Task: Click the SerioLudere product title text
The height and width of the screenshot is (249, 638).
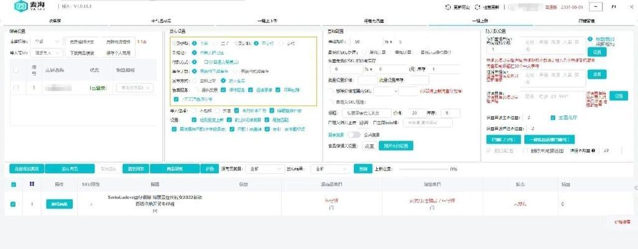Action: [x=155, y=200]
